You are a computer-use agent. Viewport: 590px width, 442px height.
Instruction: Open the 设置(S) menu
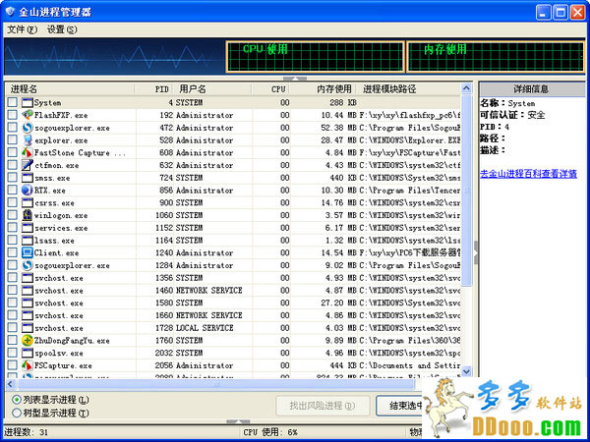pyautogui.click(x=62, y=29)
